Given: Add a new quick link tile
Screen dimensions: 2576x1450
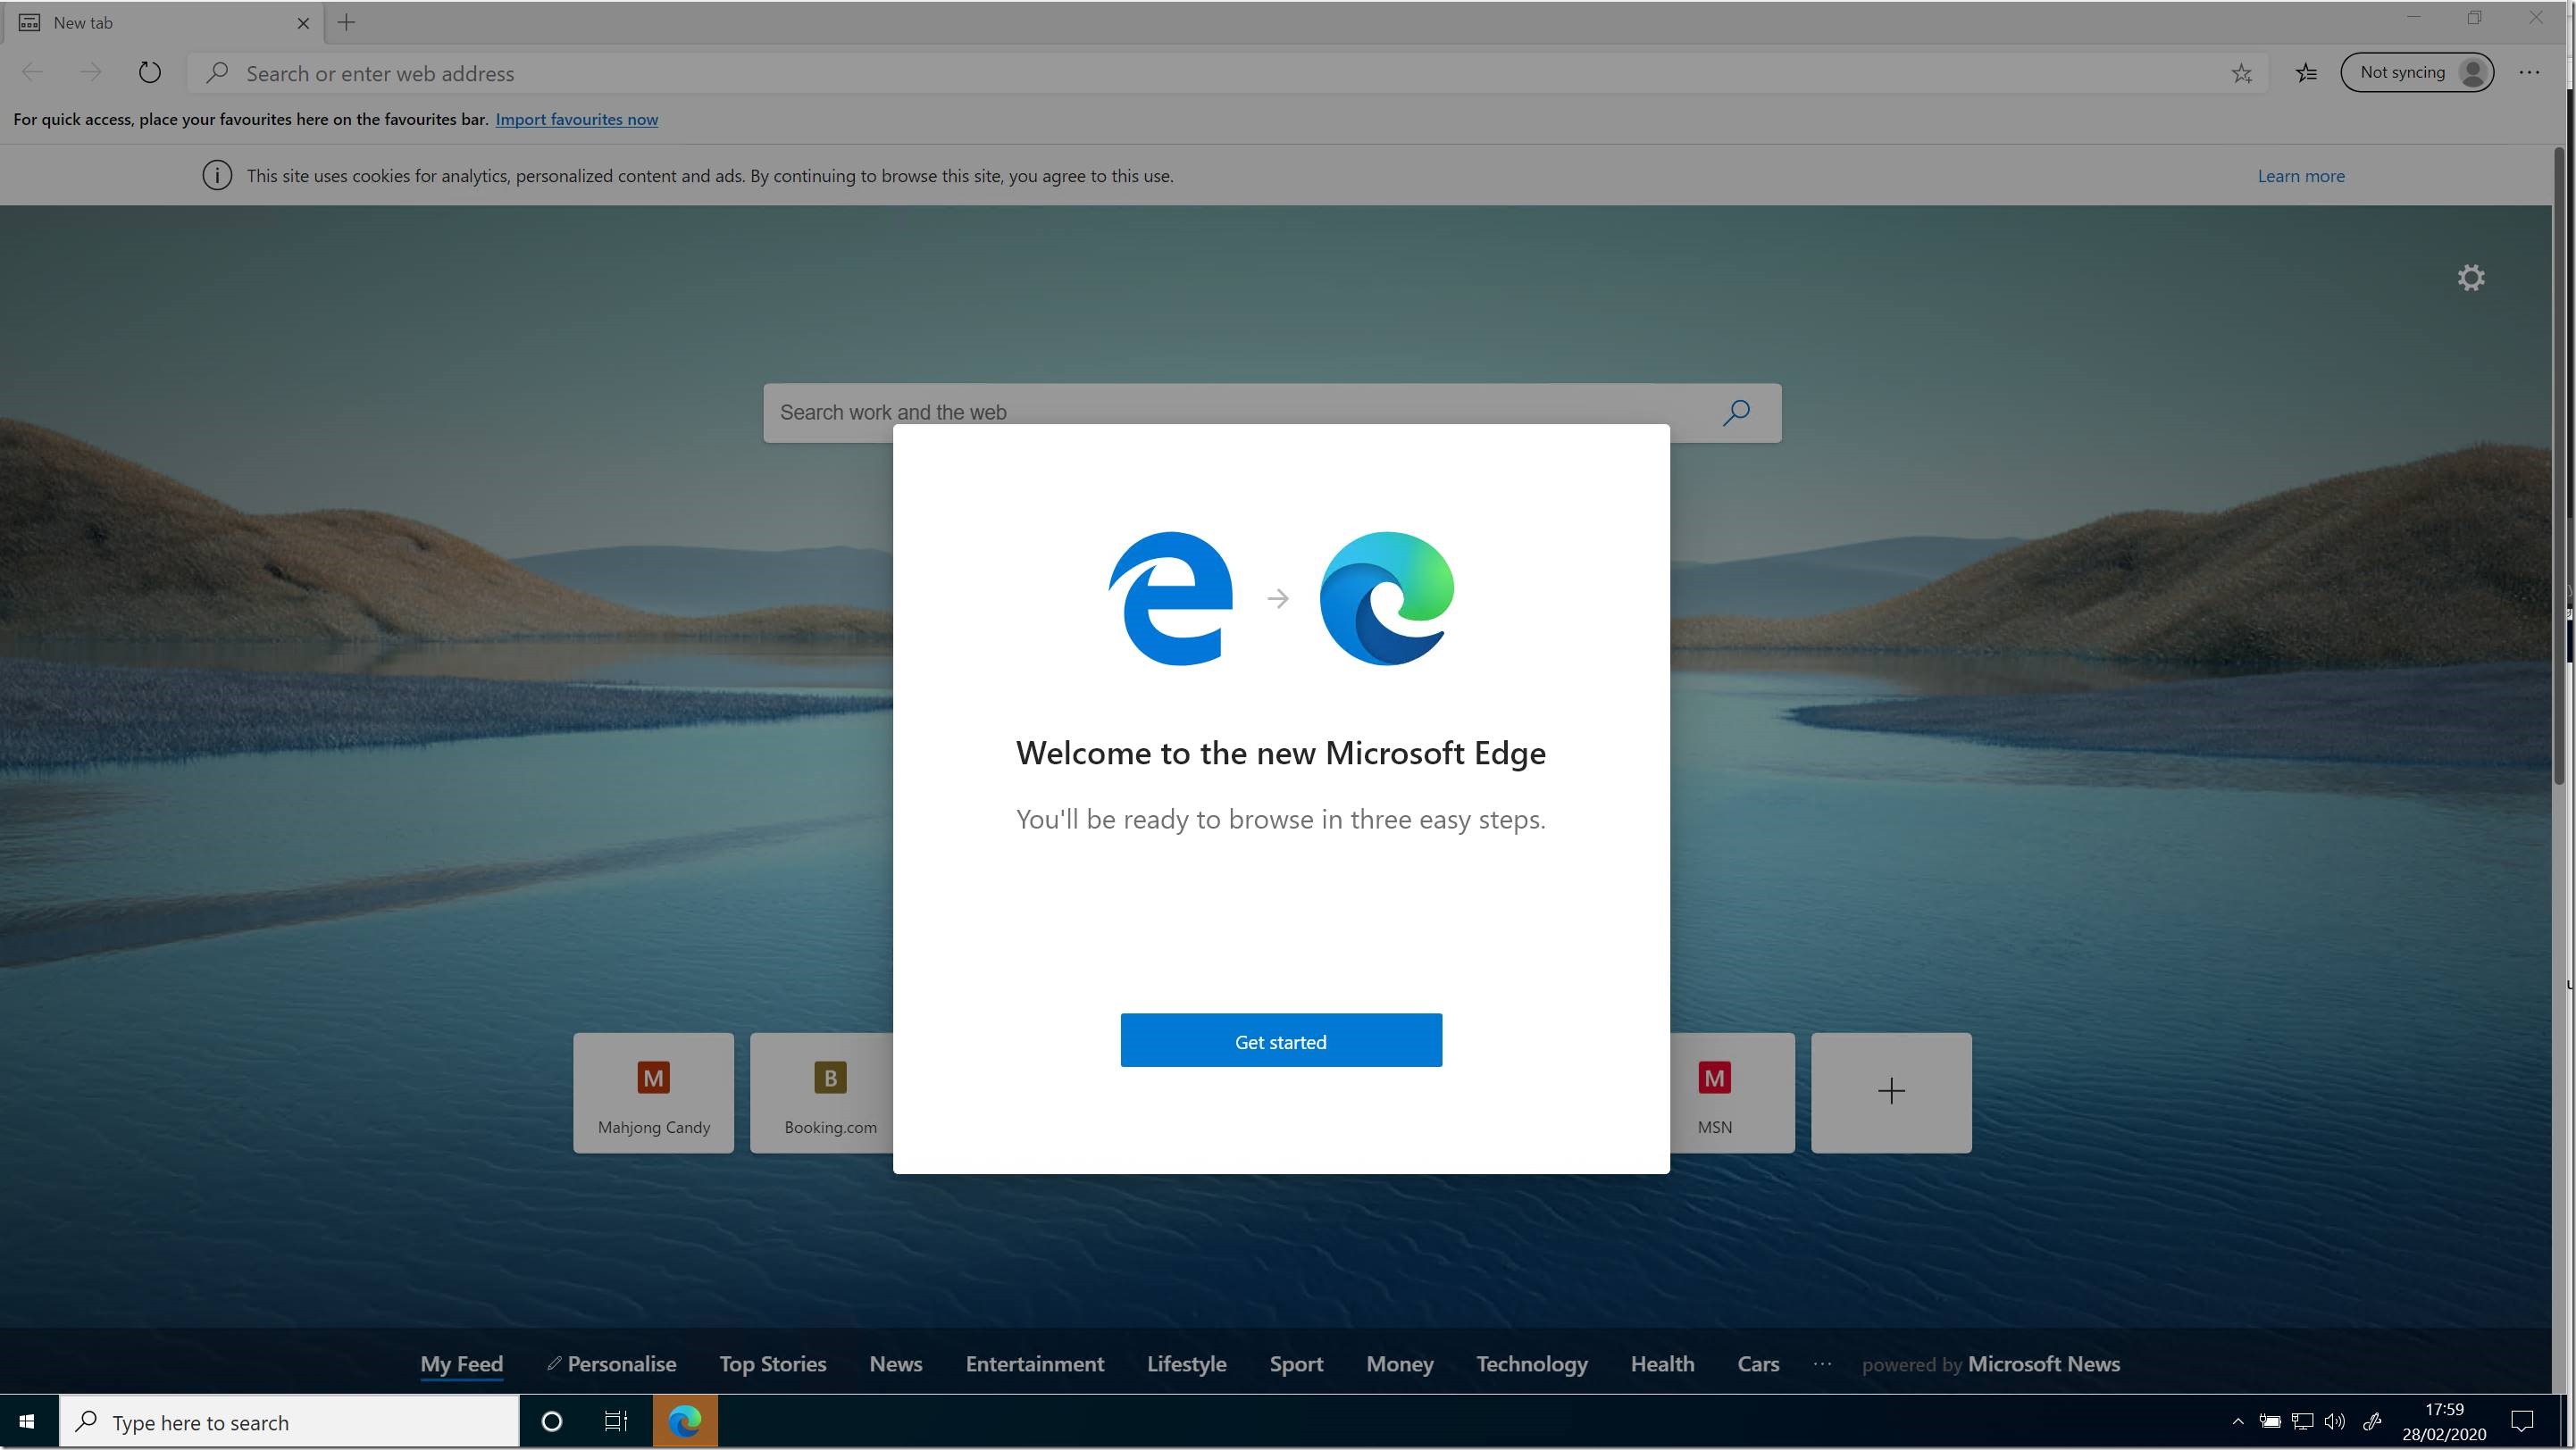Looking at the screenshot, I should click(x=1890, y=1091).
